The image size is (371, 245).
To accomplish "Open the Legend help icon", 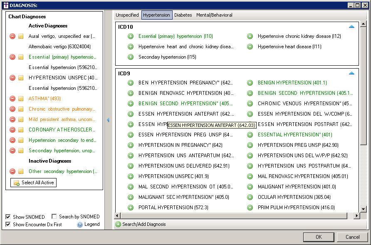I will click(80, 225).
